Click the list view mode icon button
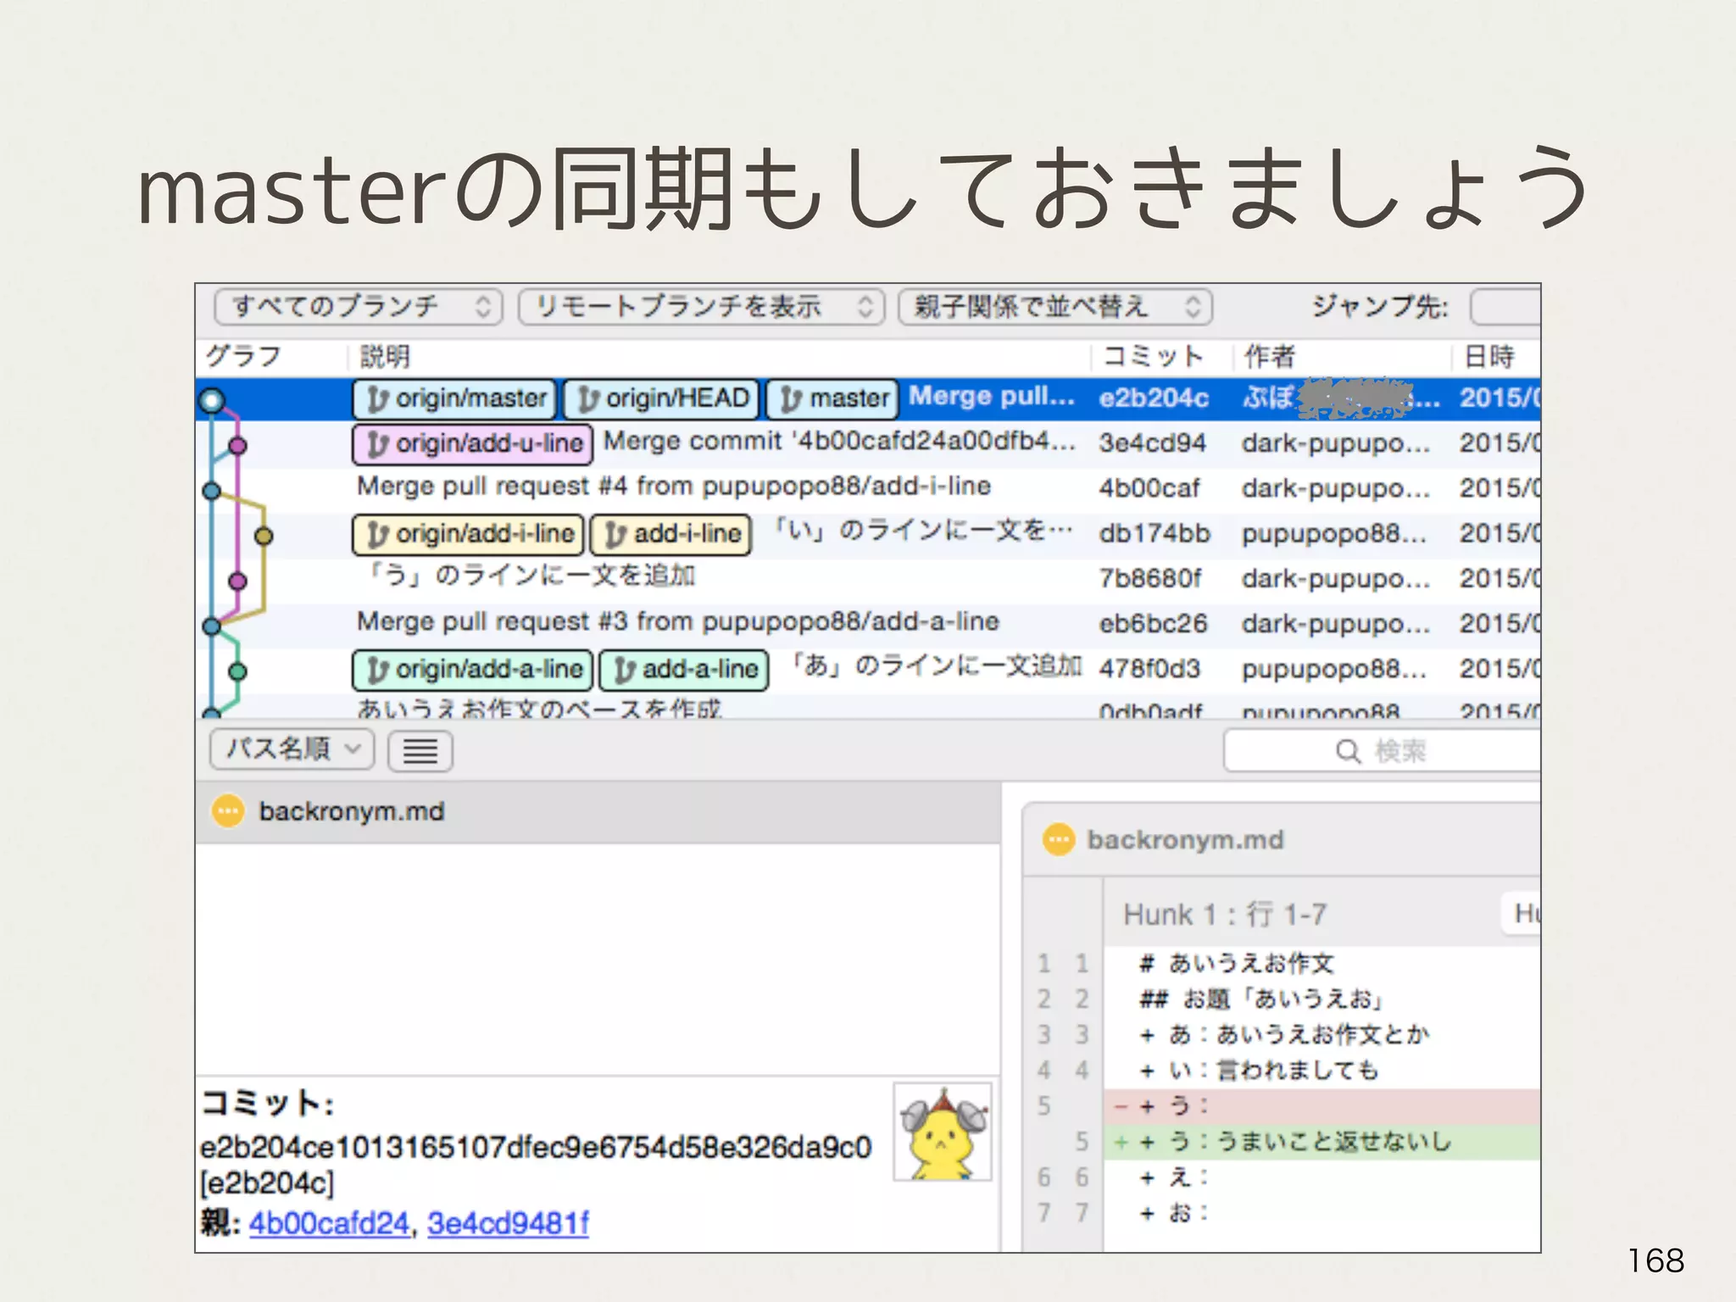Viewport: 1736px width, 1302px height. coord(420,750)
